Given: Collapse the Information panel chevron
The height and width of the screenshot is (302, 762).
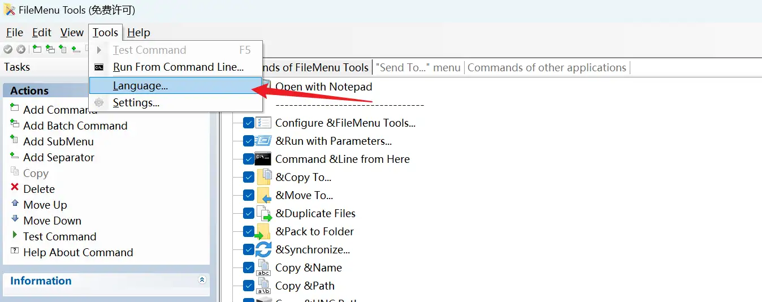Looking at the screenshot, I should point(202,280).
